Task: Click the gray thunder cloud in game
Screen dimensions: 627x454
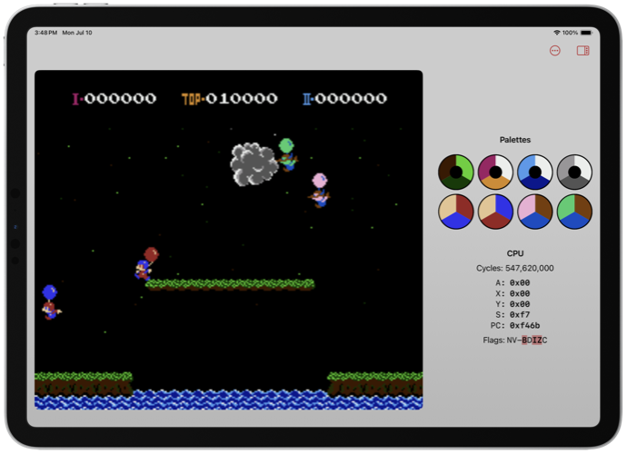Action: click(254, 164)
